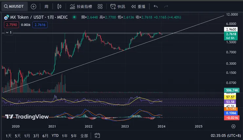The width and height of the screenshot is (243, 140).
Task: Open the go-to-date calendar icon
Action: 97,135
